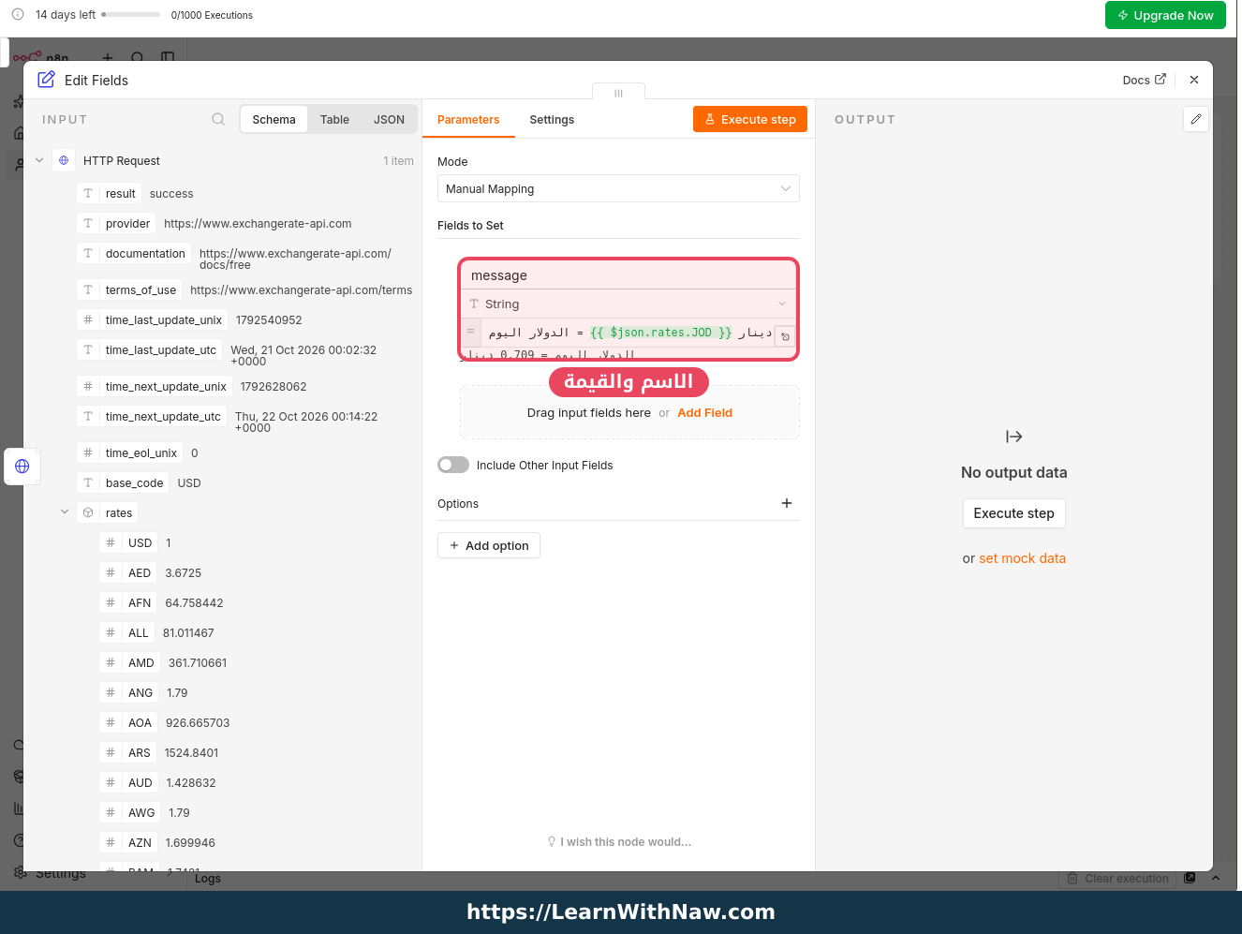
Task: Click the equals sign handle of value field
Action: pyautogui.click(x=471, y=332)
